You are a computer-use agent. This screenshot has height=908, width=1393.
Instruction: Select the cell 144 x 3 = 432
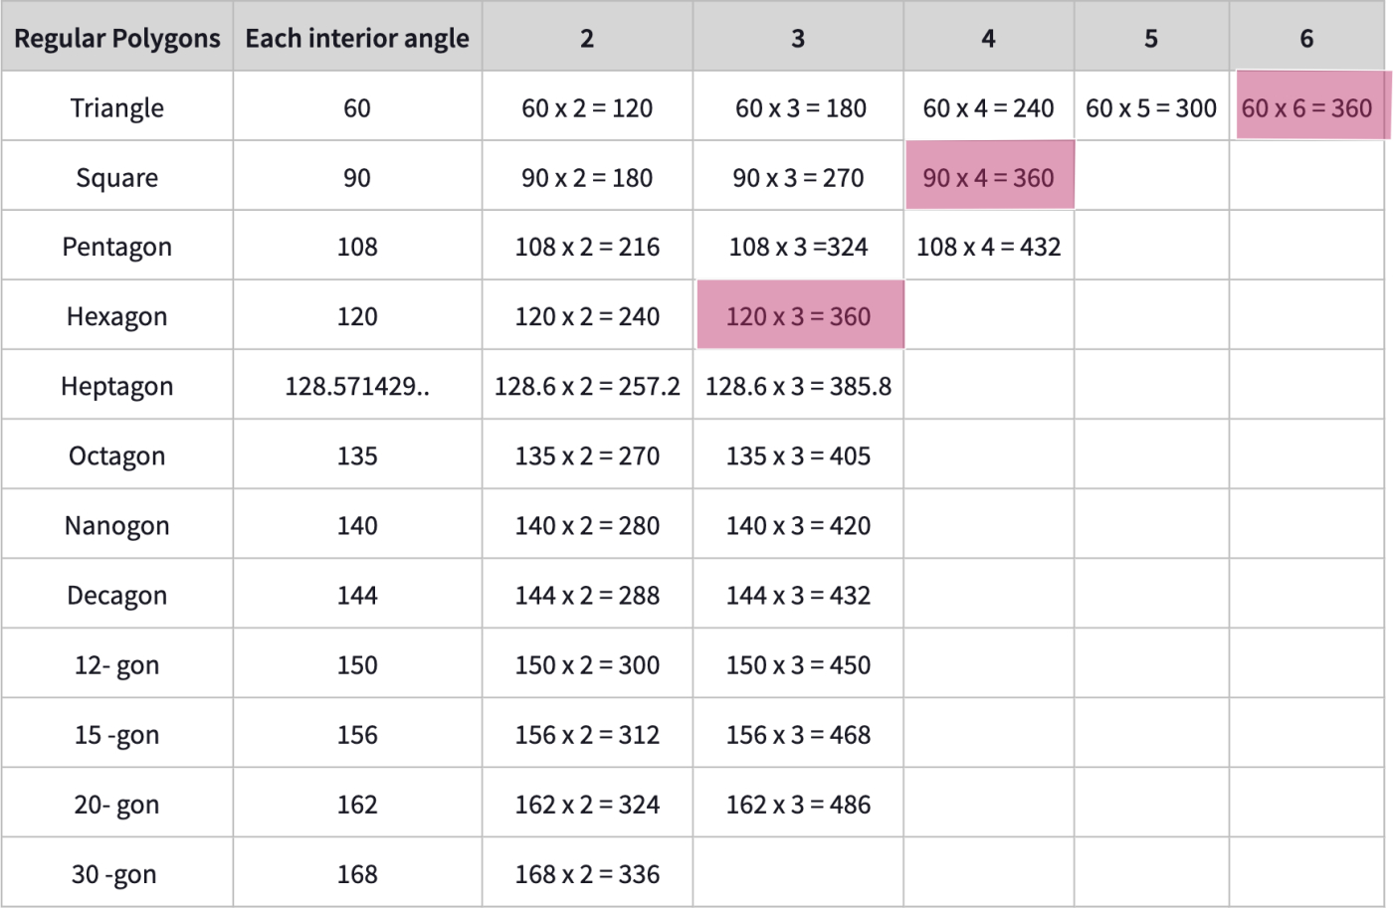coord(798,594)
